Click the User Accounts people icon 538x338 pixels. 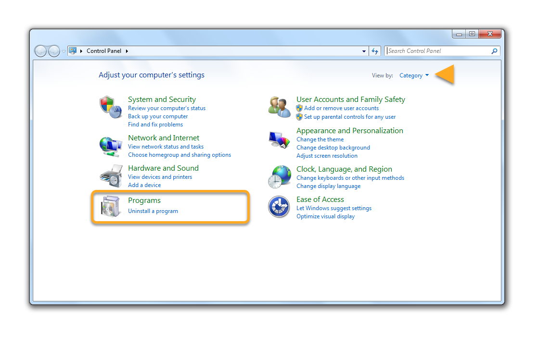click(x=280, y=107)
